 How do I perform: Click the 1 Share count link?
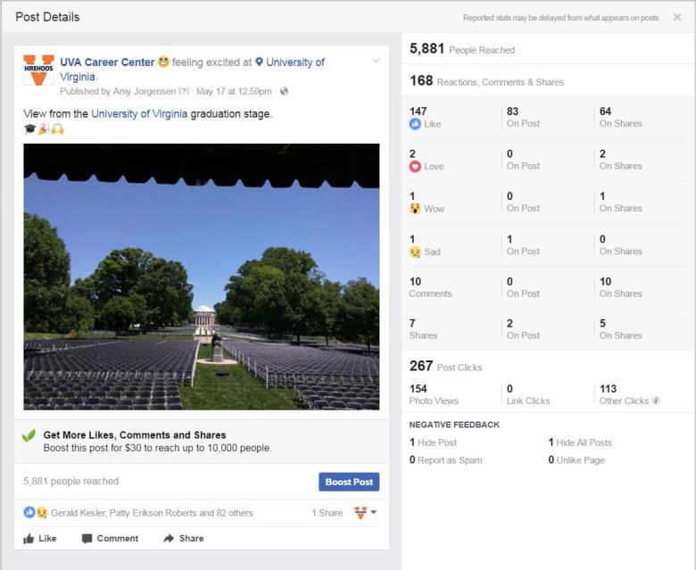click(x=327, y=513)
